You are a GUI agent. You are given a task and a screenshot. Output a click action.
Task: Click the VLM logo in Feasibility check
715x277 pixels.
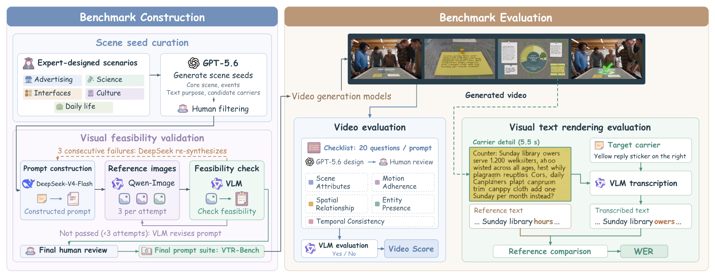tap(217, 183)
